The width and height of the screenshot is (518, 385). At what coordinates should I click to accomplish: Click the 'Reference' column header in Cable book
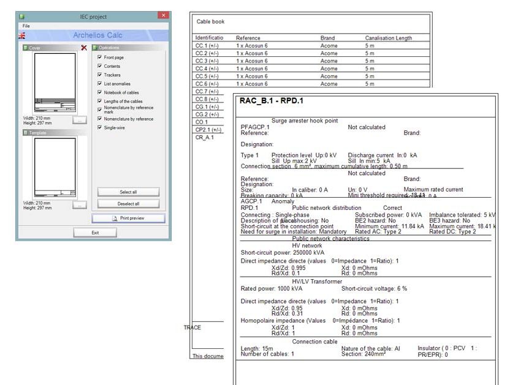coord(248,38)
